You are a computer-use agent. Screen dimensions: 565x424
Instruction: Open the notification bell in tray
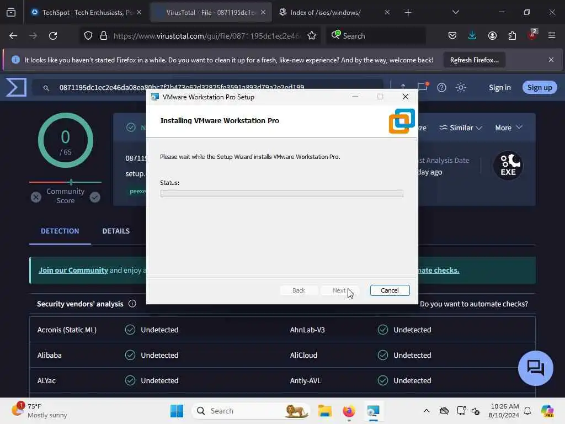pos(527,411)
